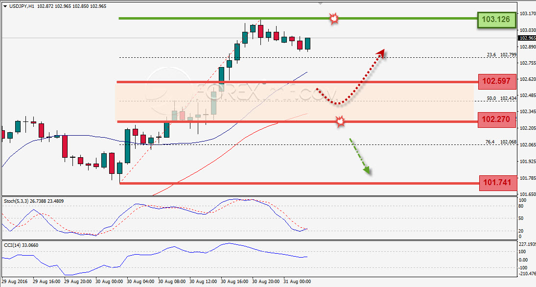Click the 30 Aug 16:00 time label

pyautogui.click(x=235, y=282)
